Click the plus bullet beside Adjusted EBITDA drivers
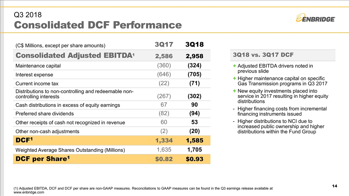 click(x=234, y=66)
